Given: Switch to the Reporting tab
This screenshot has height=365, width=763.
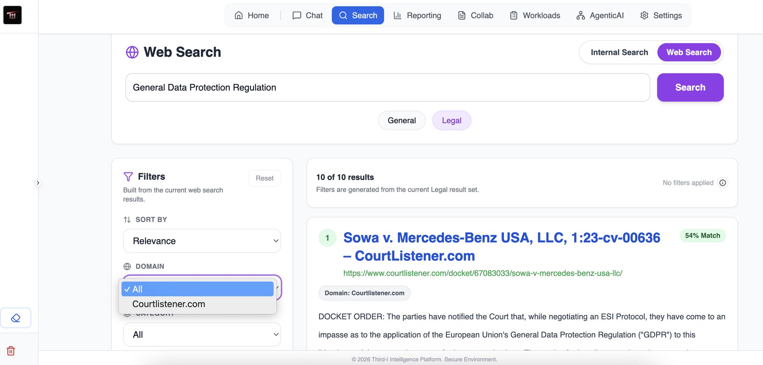Looking at the screenshot, I should (418, 15).
